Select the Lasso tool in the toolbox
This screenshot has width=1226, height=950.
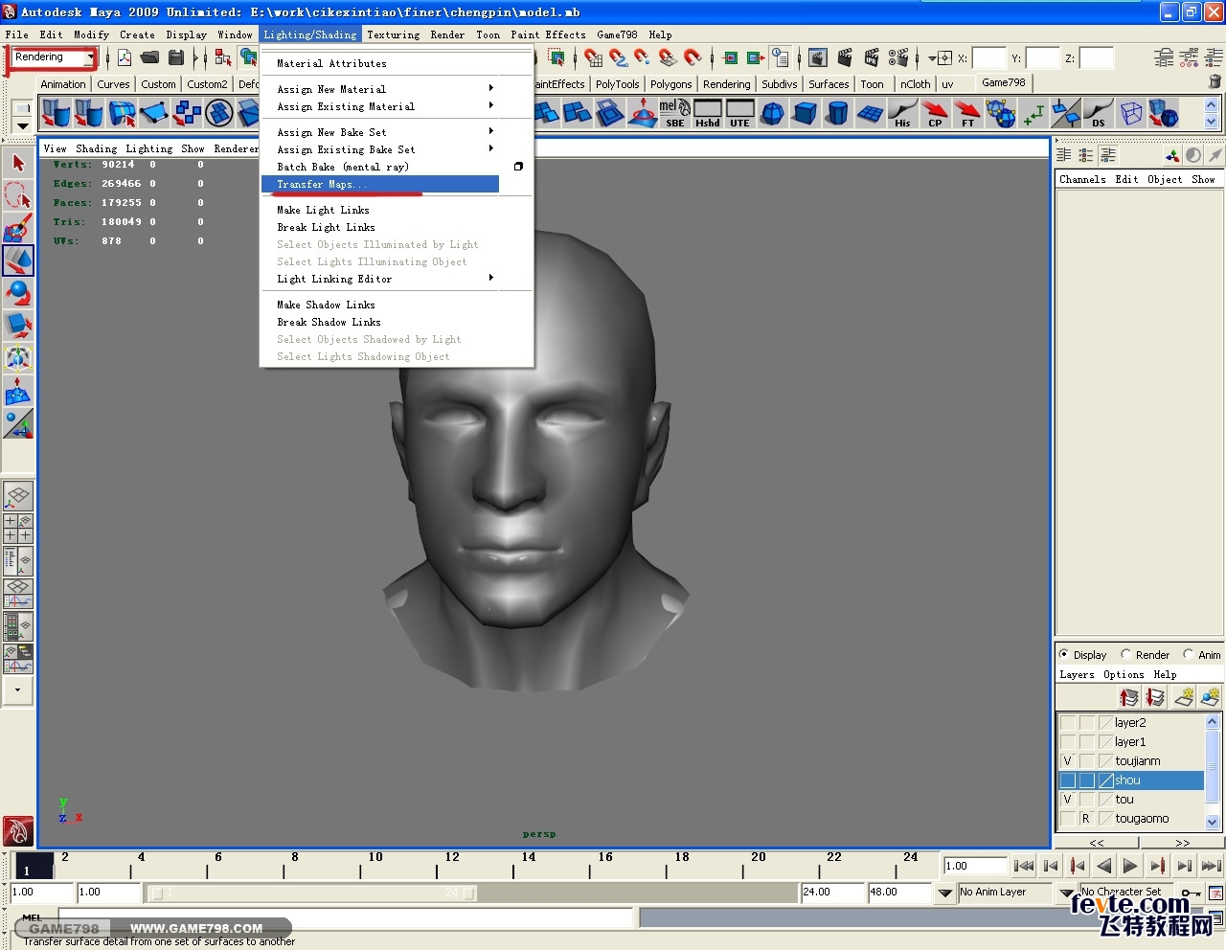18,195
